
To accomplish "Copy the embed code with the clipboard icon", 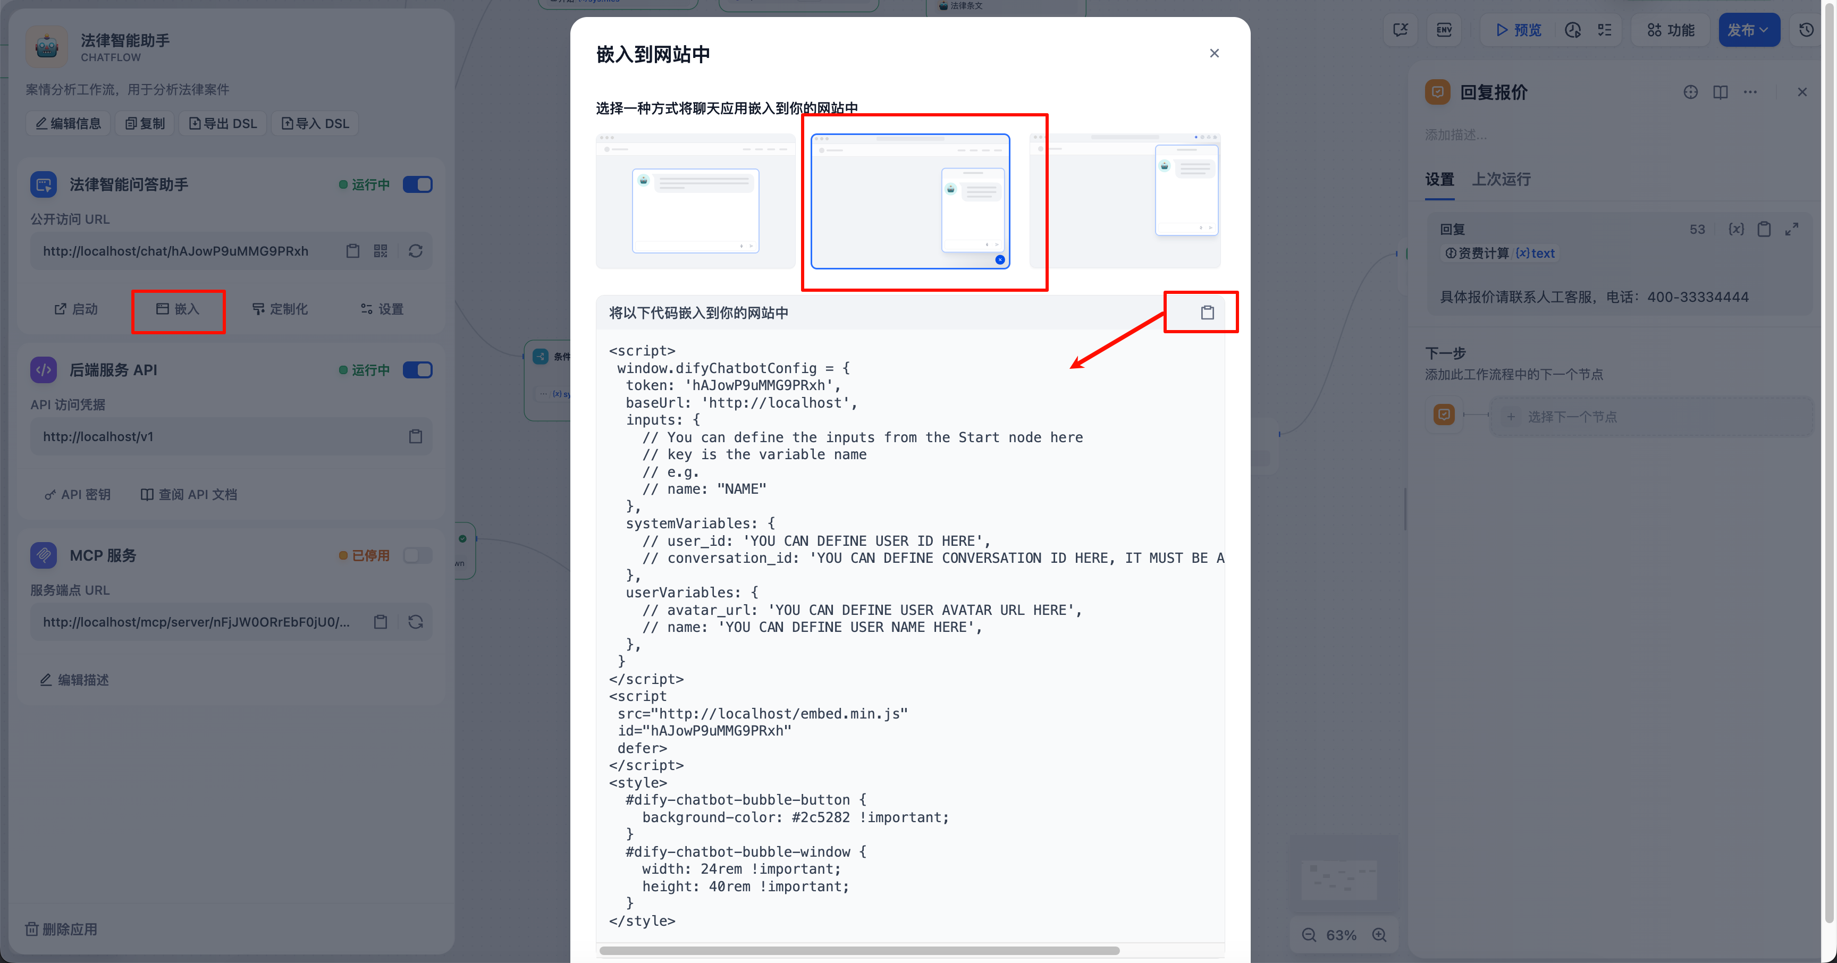I will click(1207, 312).
